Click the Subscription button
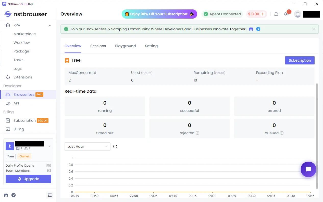The image size is (323, 202). point(300,60)
